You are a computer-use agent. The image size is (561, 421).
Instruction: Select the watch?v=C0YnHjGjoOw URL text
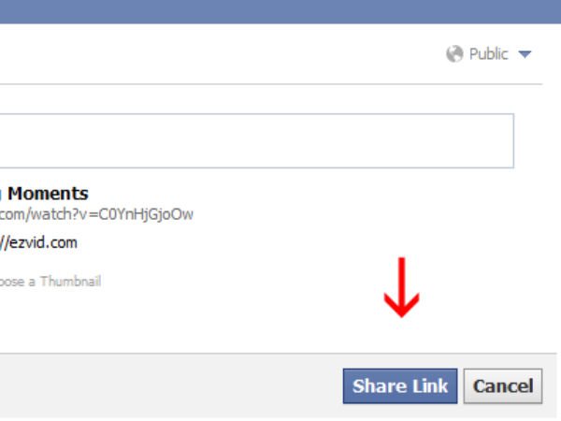click(x=96, y=214)
